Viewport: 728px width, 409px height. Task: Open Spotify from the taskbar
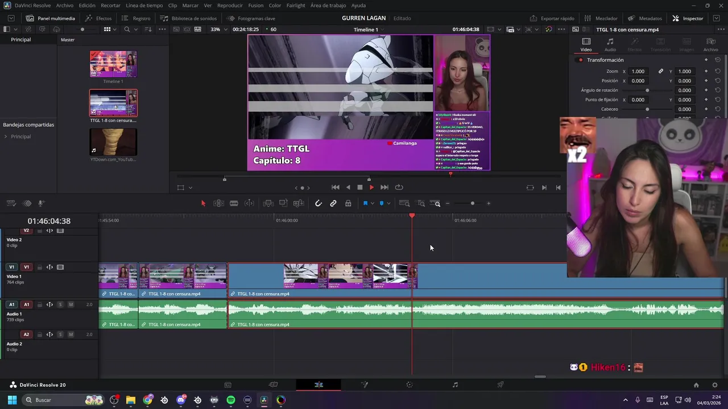click(x=231, y=400)
